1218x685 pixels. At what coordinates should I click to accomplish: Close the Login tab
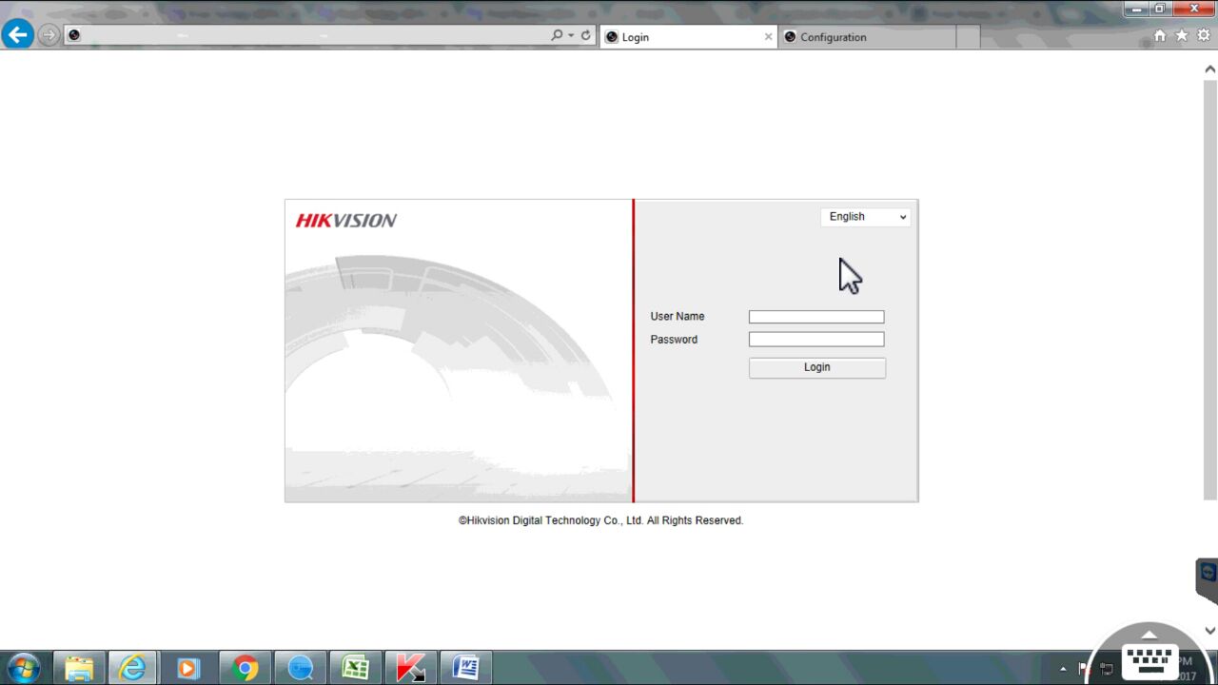[768, 37]
